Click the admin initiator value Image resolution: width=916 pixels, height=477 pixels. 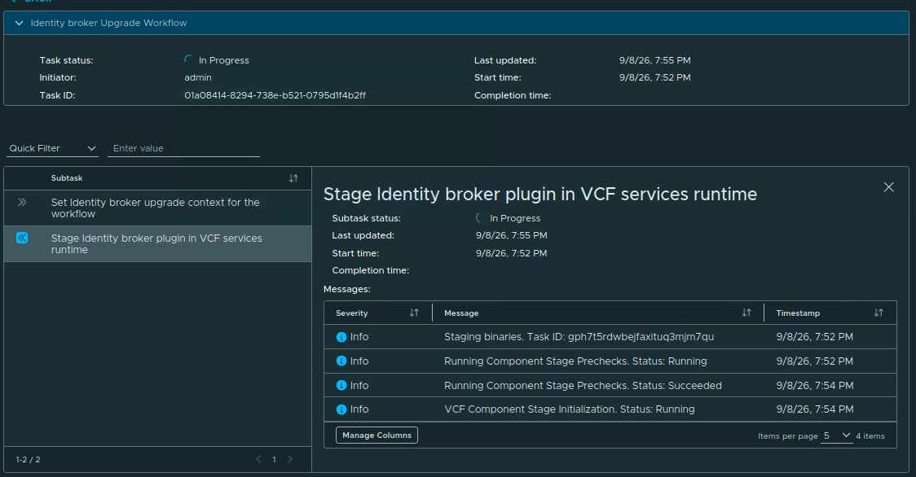tap(198, 77)
